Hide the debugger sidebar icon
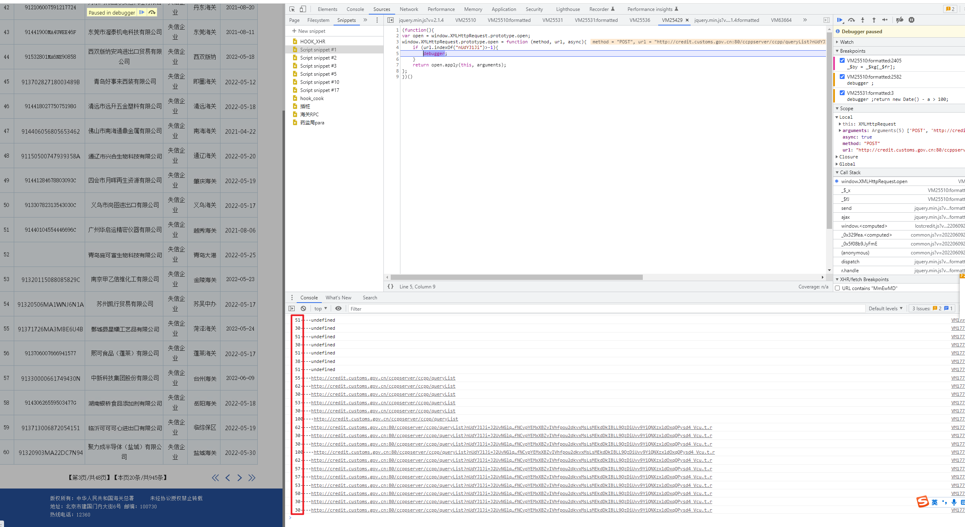This screenshot has width=965, height=527. 826,20
